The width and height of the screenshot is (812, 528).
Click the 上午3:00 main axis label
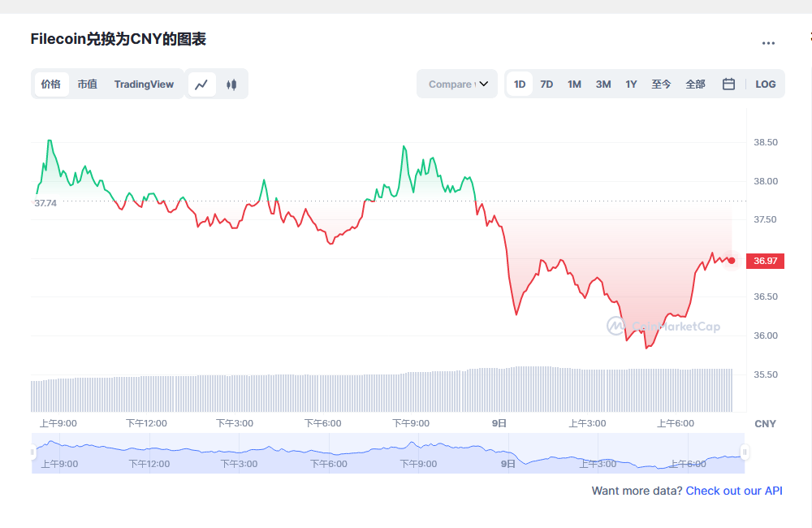pos(587,423)
